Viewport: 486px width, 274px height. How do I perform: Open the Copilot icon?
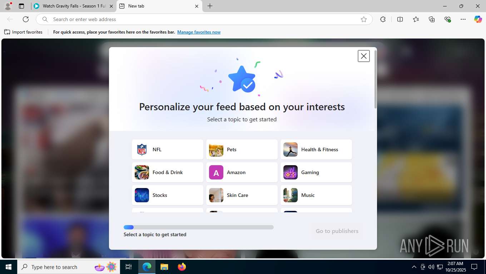click(x=478, y=19)
